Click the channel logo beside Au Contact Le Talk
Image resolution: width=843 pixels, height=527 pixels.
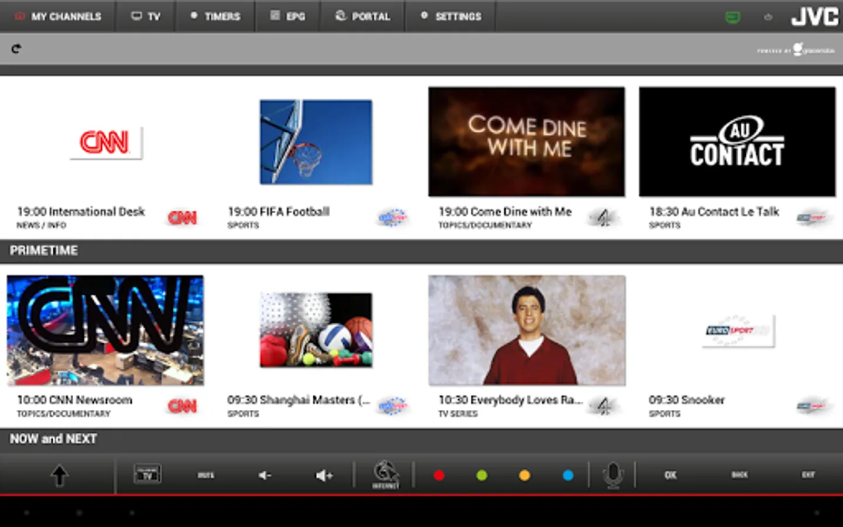click(x=813, y=218)
